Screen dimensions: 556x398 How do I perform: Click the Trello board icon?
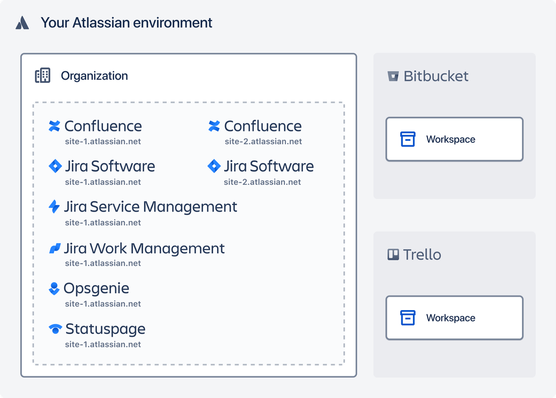[x=393, y=254]
